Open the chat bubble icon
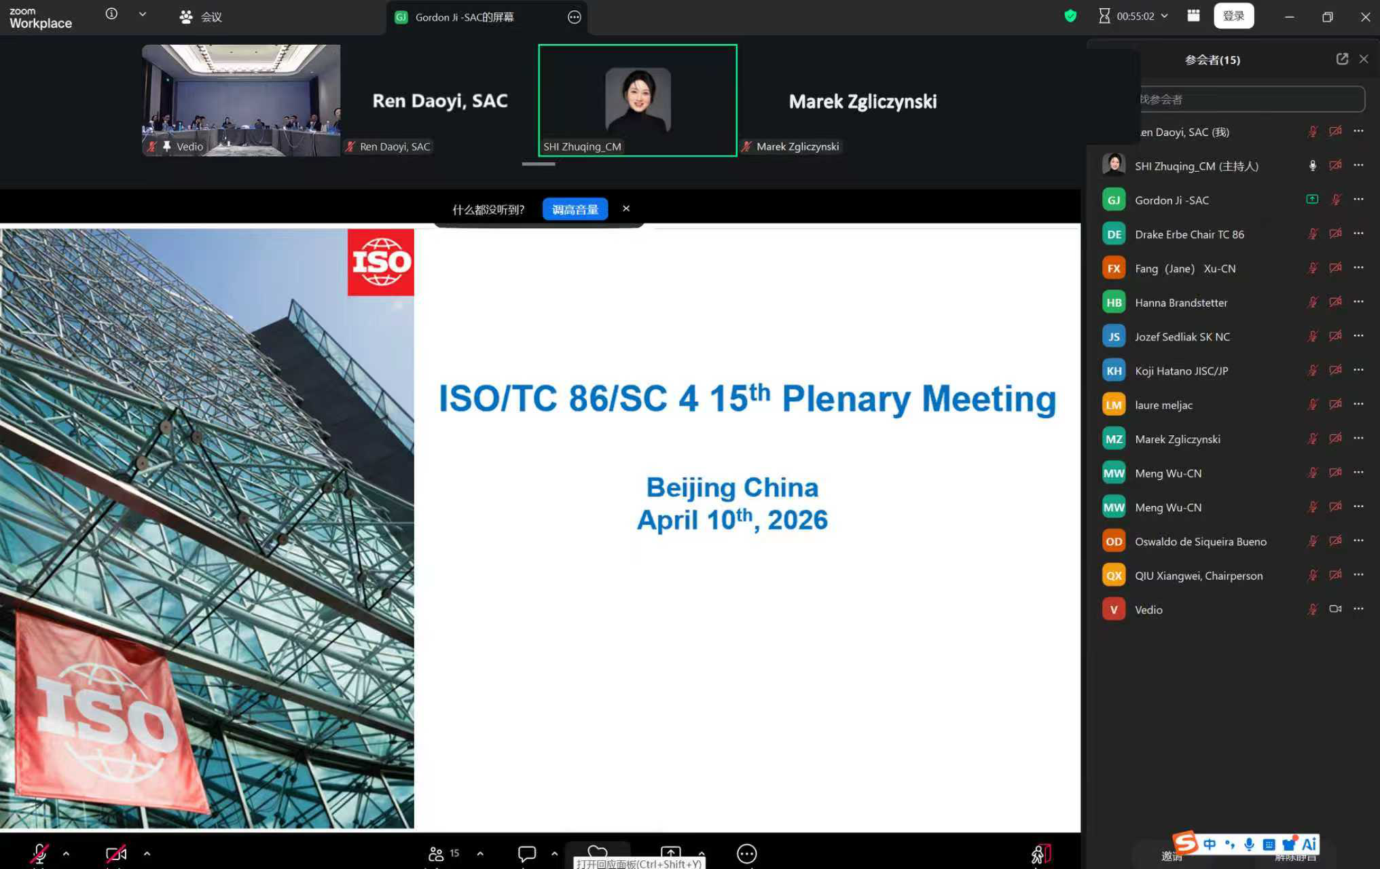 click(527, 853)
